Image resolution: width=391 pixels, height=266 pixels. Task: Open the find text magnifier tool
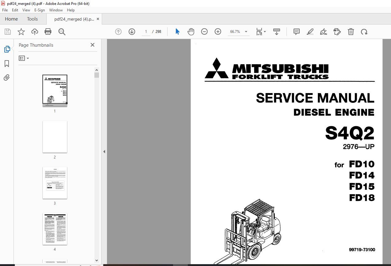[x=62, y=32]
